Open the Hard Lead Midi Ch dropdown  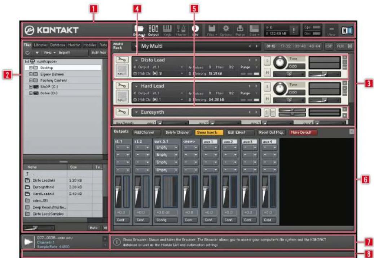click(x=159, y=100)
